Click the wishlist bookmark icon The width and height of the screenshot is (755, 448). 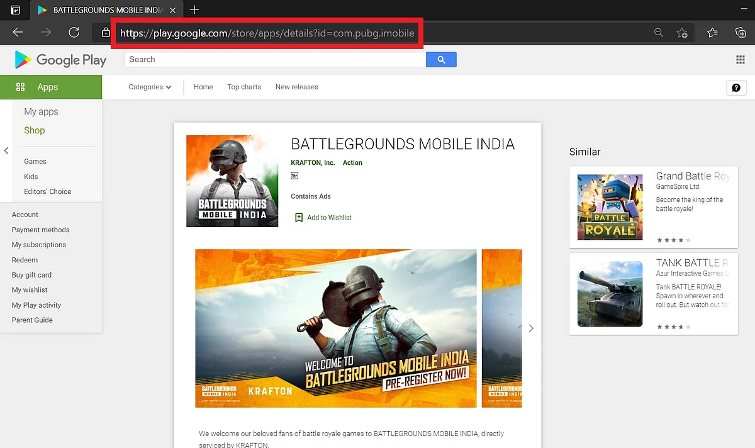(299, 218)
